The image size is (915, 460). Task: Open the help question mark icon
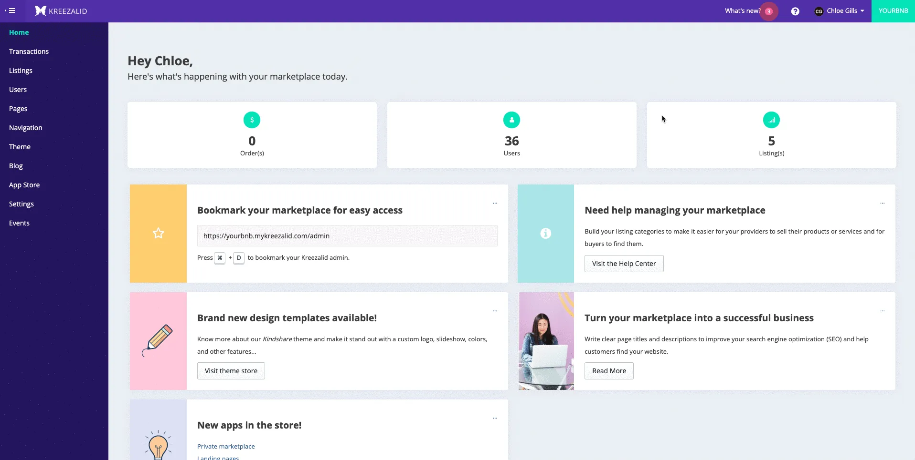click(795, 11)
